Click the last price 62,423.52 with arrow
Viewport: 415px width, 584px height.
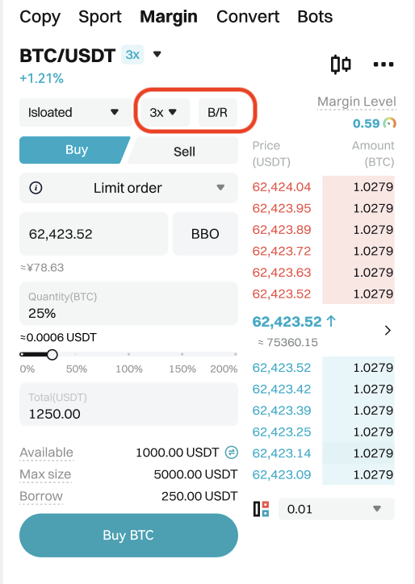pyautogui.click(x=294, y=321)
